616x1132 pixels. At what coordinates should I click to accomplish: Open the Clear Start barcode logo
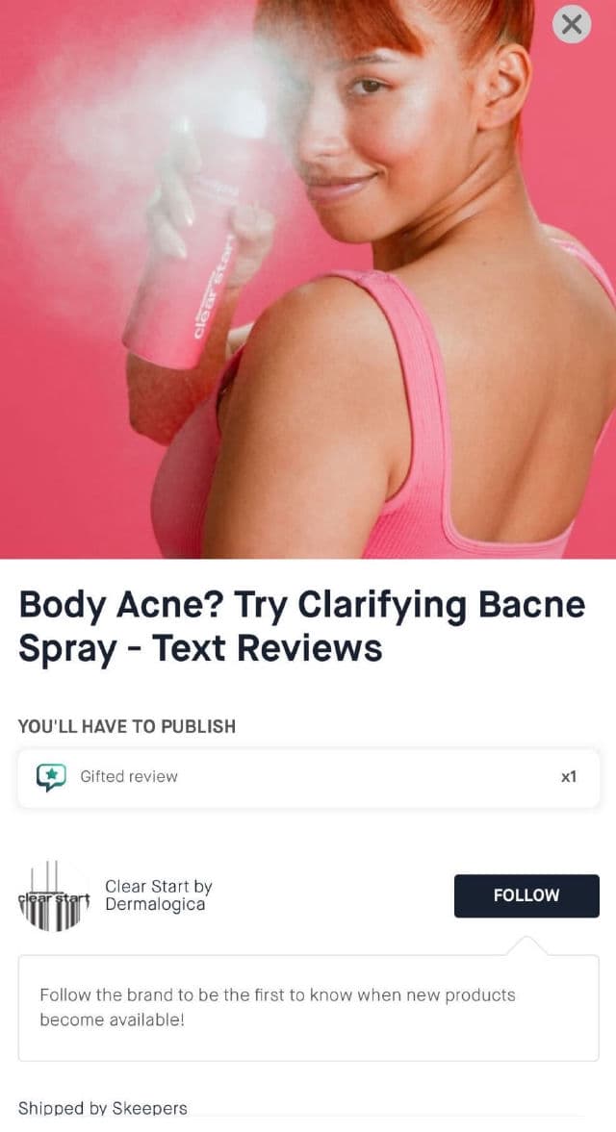pyautogui.click(x=54, y=896)
